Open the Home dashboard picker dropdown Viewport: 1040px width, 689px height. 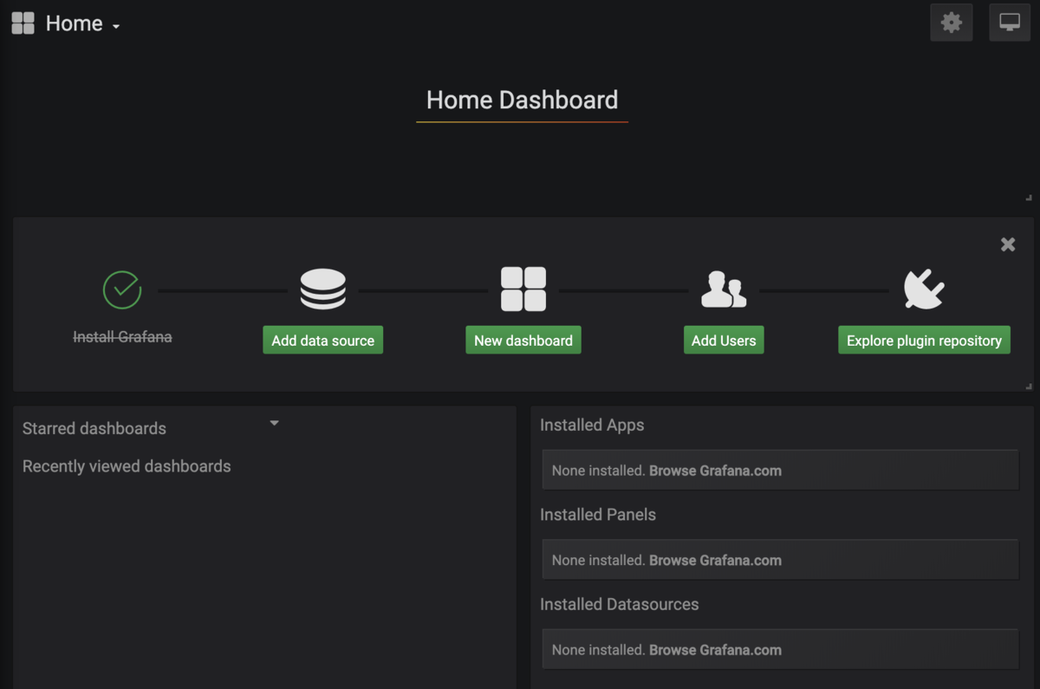[x=82, y=23]
